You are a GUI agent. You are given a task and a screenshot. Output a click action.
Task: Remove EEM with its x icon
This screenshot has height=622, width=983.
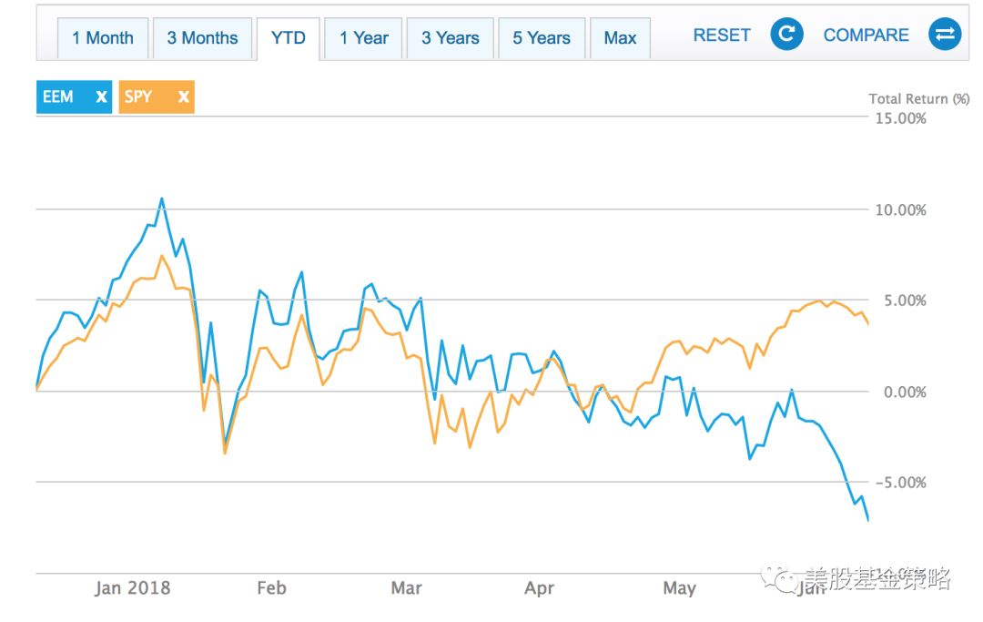101,97
